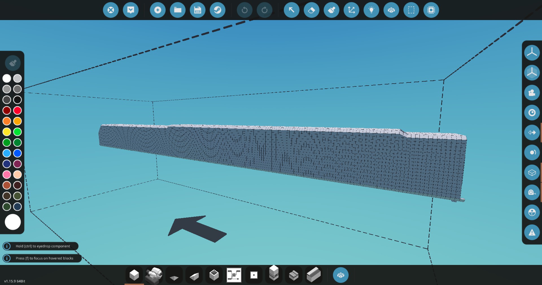
Task: Pick the pink color swatch
Action: [x=7, y=175]
